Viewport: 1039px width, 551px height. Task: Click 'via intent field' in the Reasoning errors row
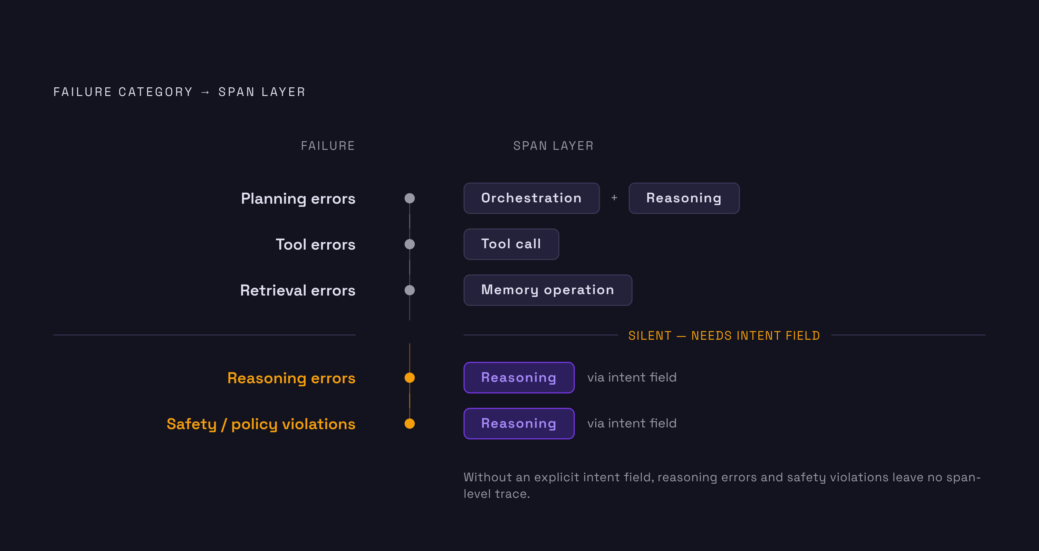[x=632, y=378]
